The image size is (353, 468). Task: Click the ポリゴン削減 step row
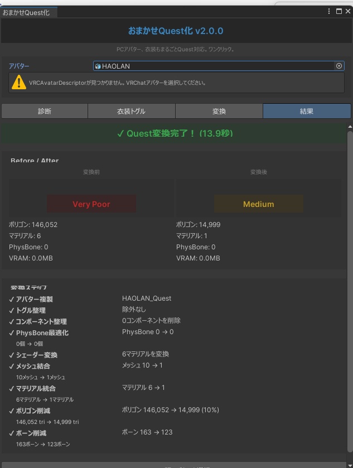pyautogui.click(x=30, y=411)
